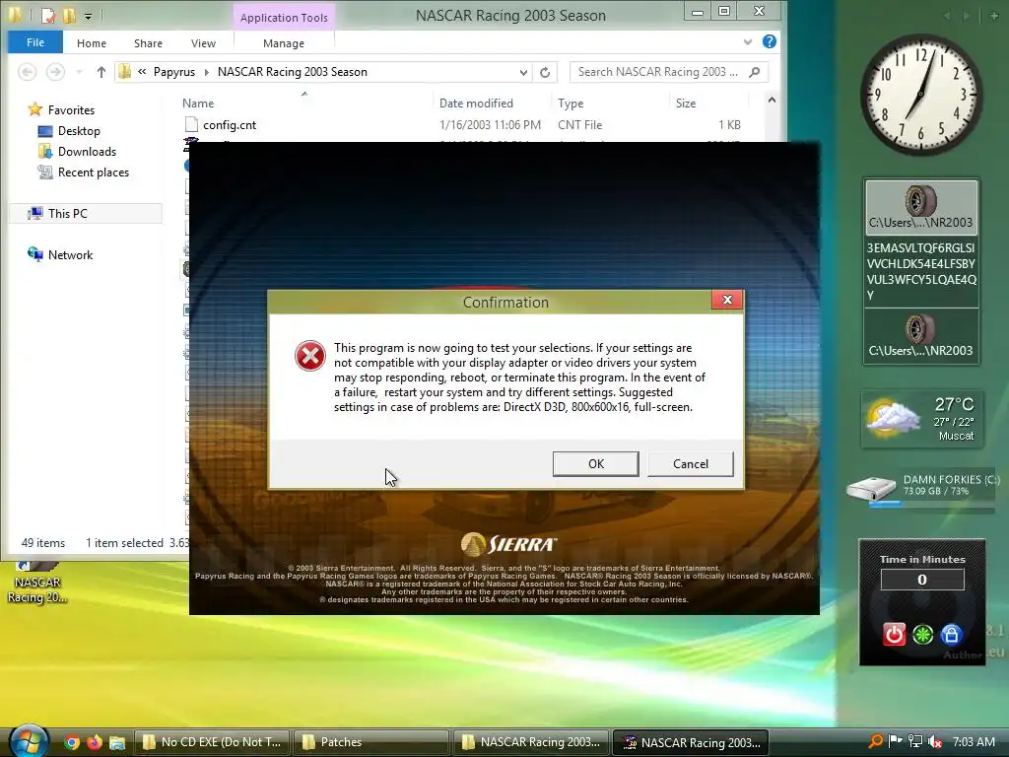Launch Firefox from the taskbar
The image size is (1009, 757).
coord(95,742)
